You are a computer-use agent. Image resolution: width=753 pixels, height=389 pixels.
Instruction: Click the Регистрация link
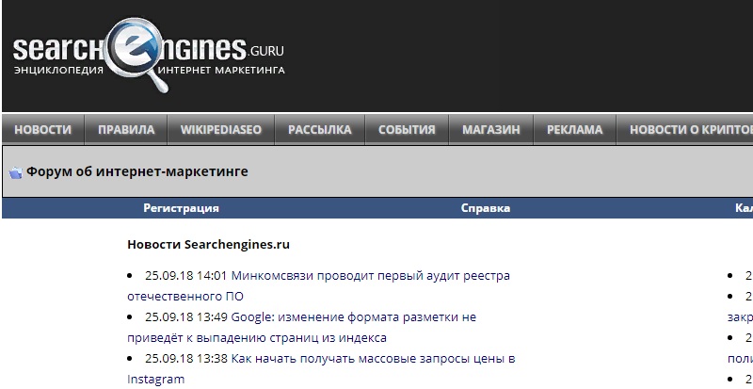pos(181,208)
